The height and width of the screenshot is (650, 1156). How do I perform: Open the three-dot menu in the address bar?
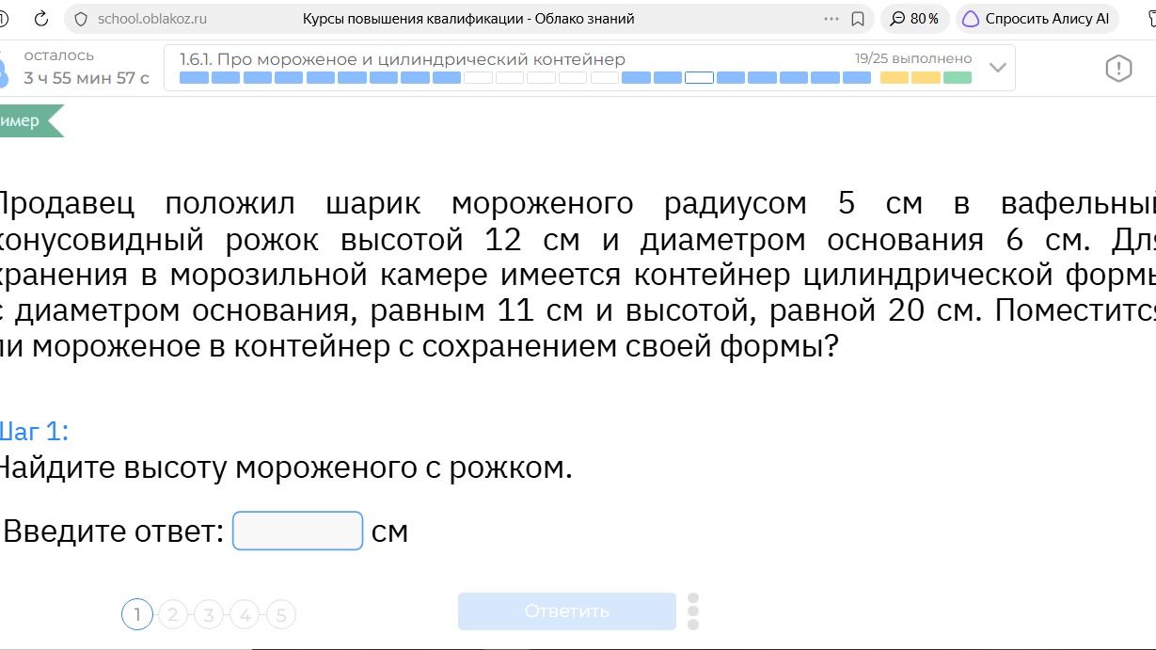[831, 19]
